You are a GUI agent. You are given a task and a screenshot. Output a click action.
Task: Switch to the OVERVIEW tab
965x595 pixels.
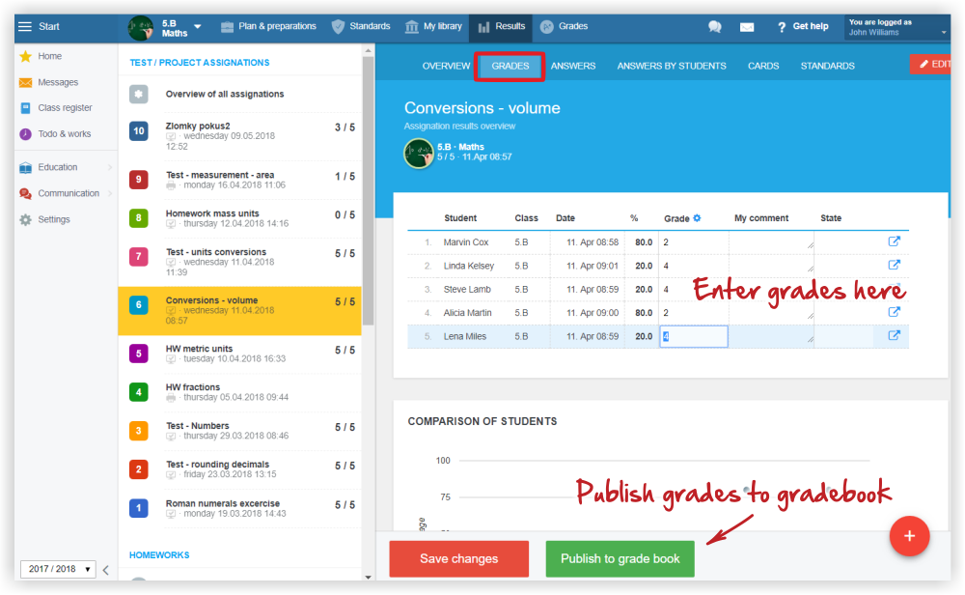point(446,66)
